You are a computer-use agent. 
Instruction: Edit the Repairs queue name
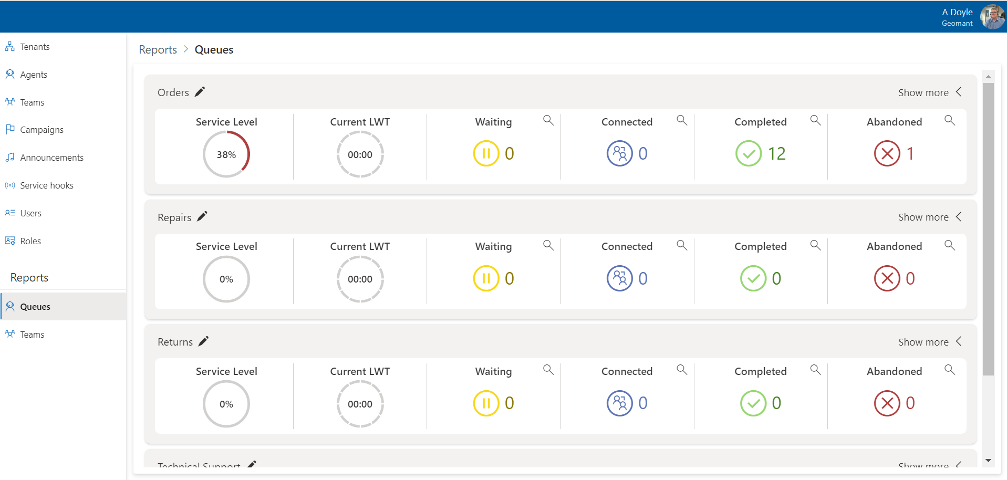click(x=201, y=216)
